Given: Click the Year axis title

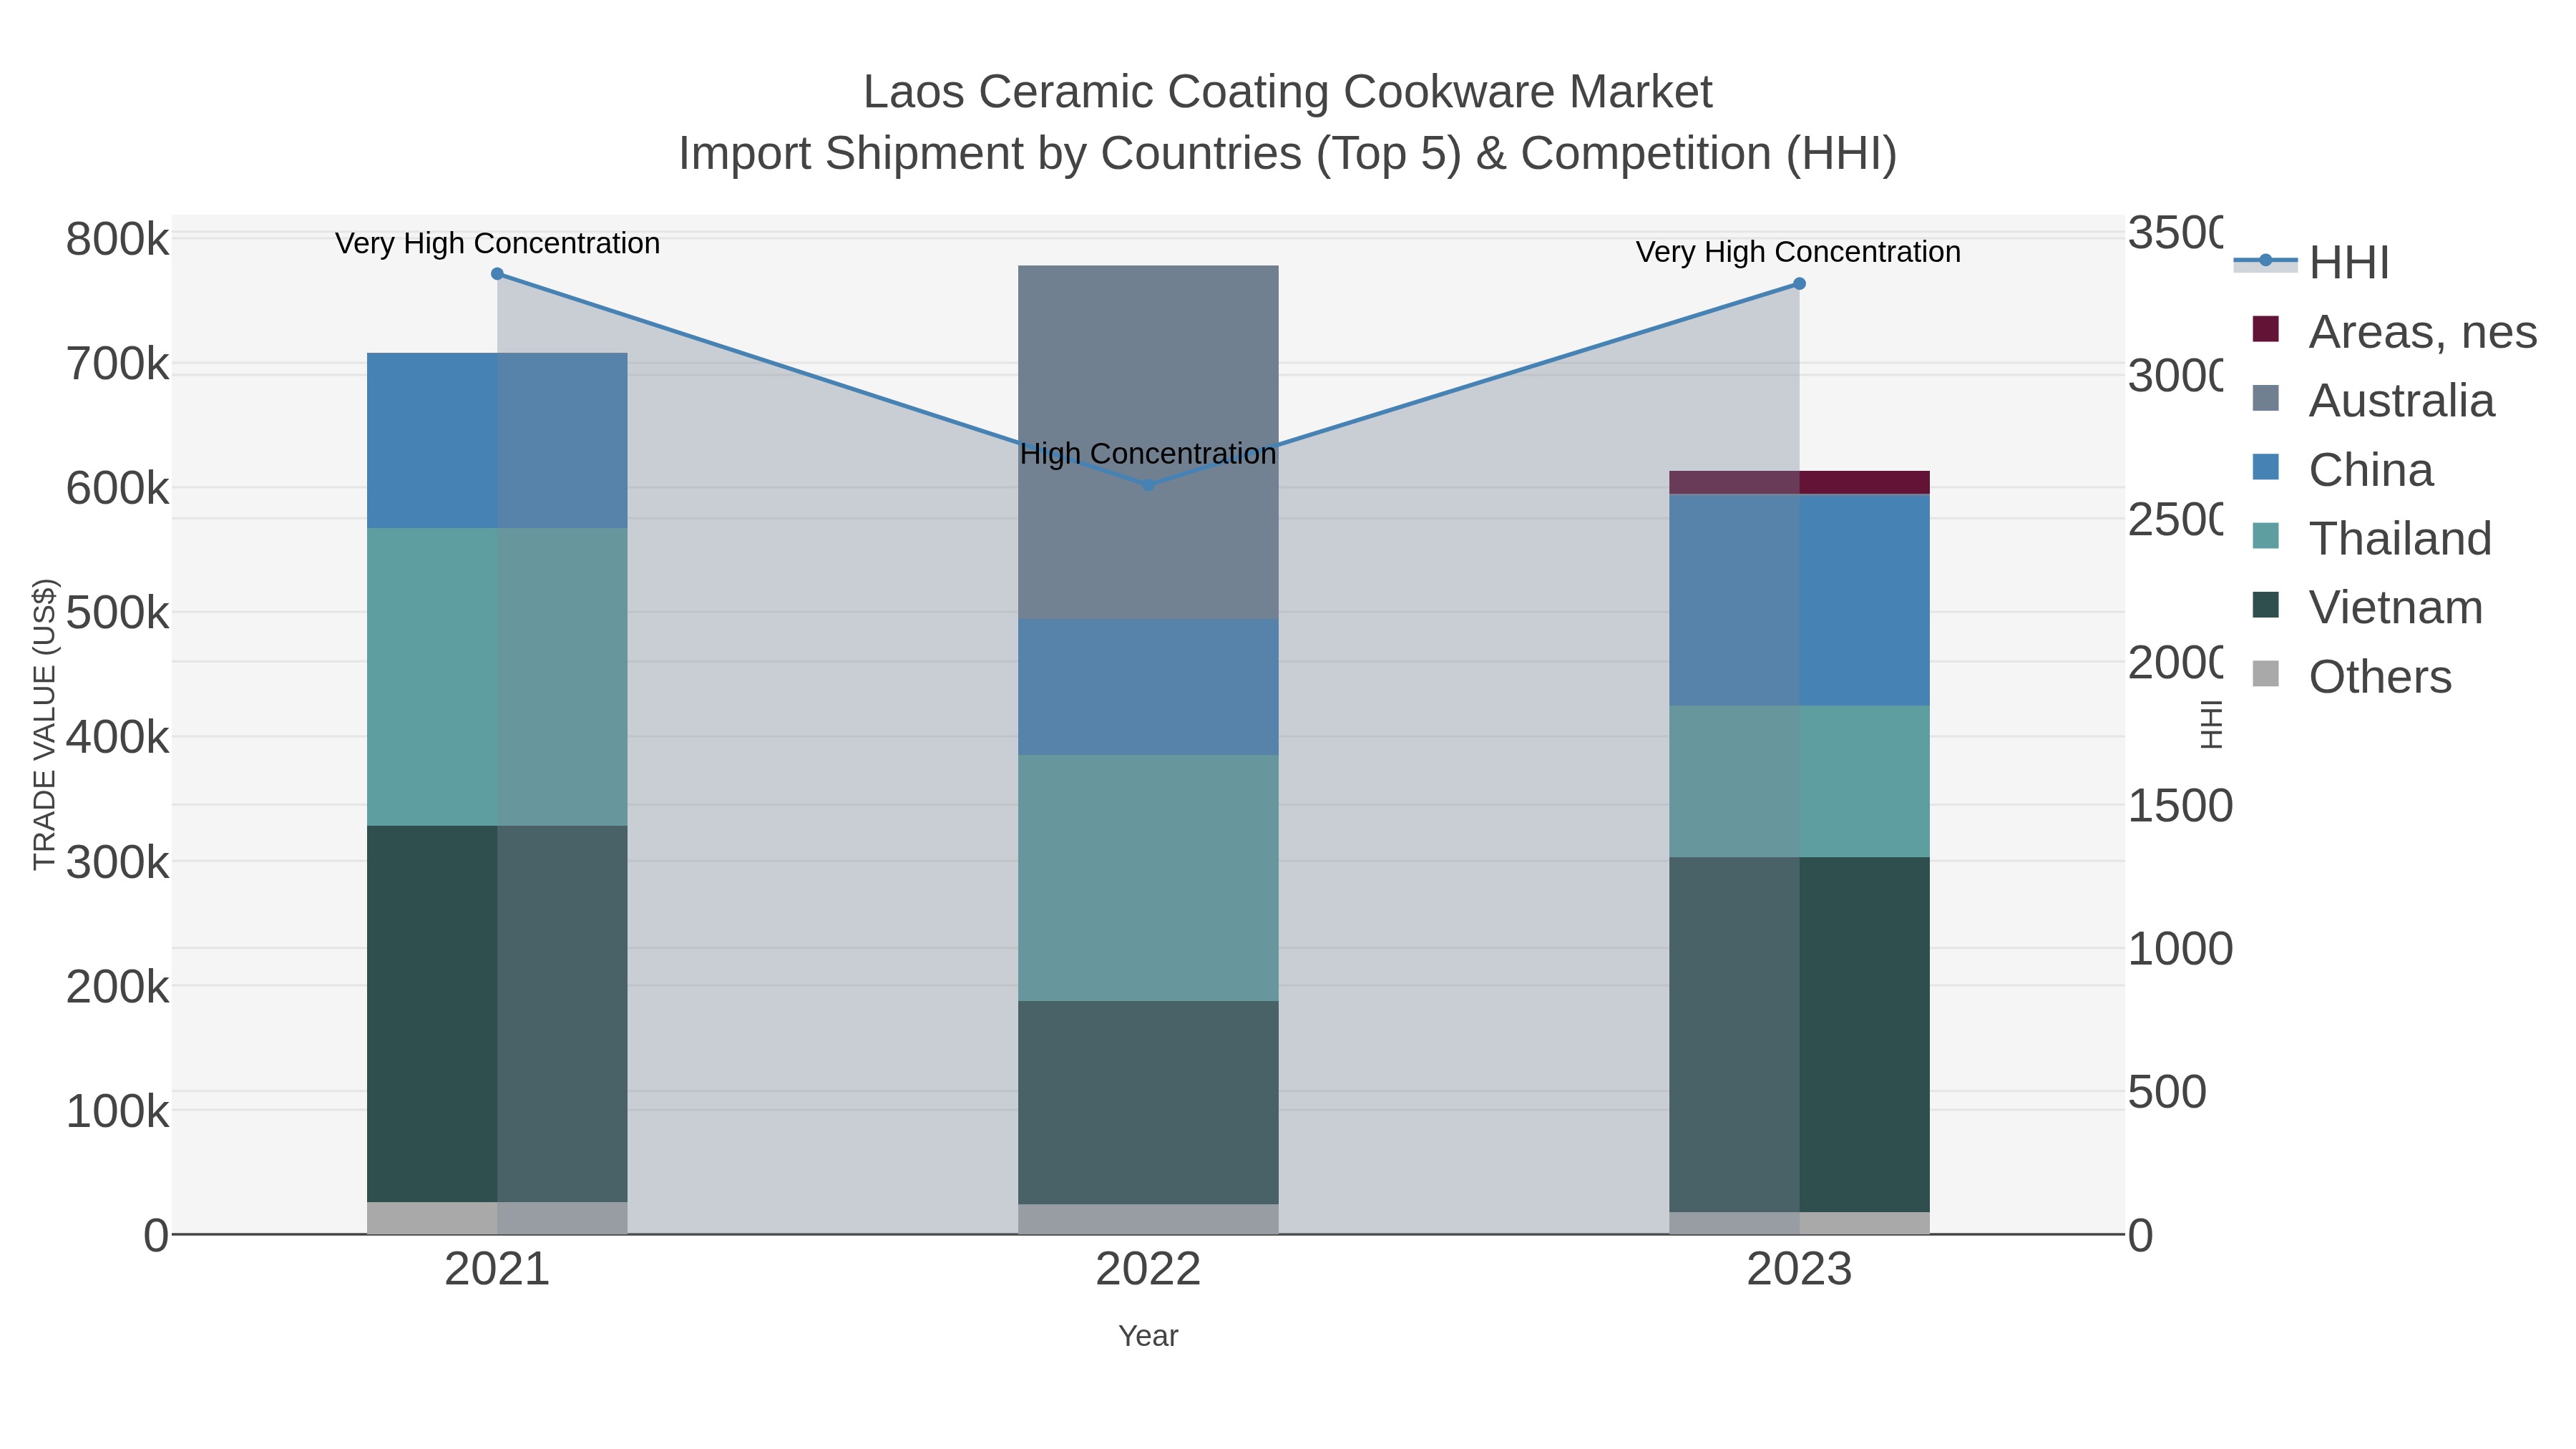Looking at the screenshot, I should [1148, 1336].
